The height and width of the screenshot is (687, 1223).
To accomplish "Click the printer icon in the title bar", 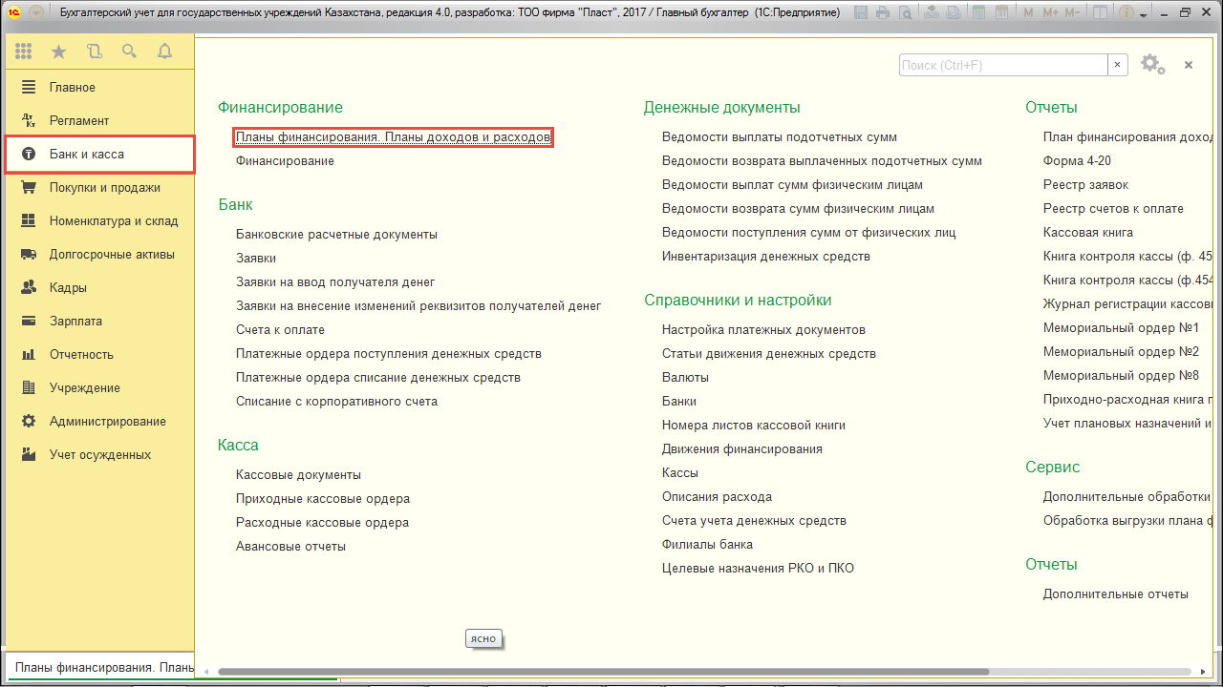I will tap(883, 13).
